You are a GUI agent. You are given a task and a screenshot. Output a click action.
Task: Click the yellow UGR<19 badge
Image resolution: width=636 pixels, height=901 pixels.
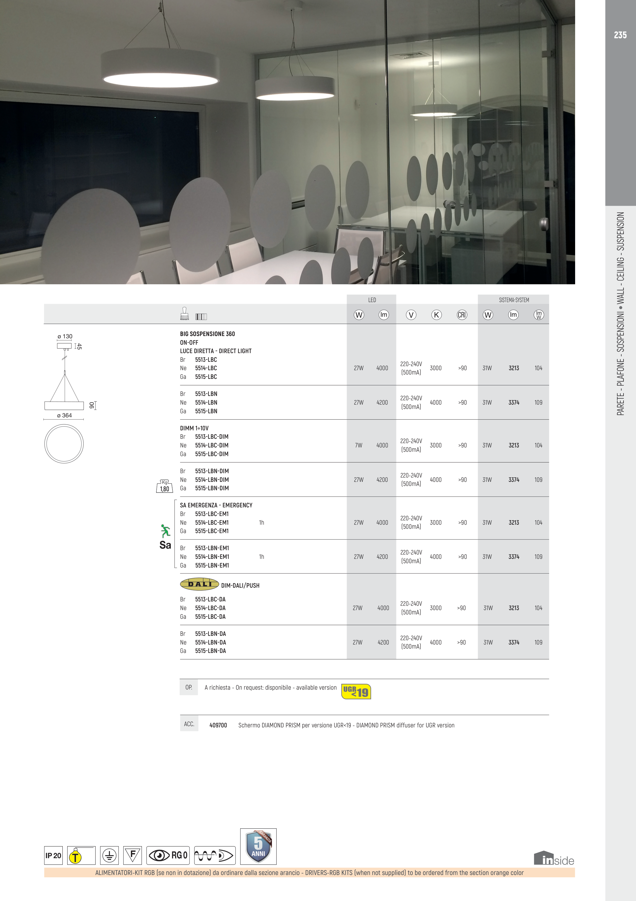356,691
